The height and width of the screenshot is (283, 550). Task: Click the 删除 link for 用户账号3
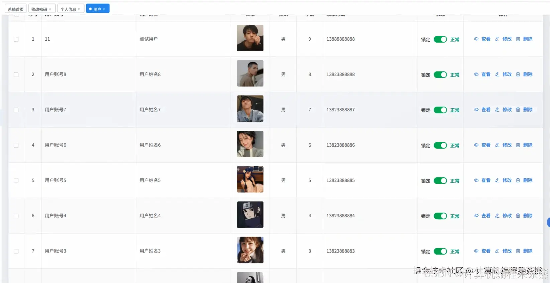(528, 251)
